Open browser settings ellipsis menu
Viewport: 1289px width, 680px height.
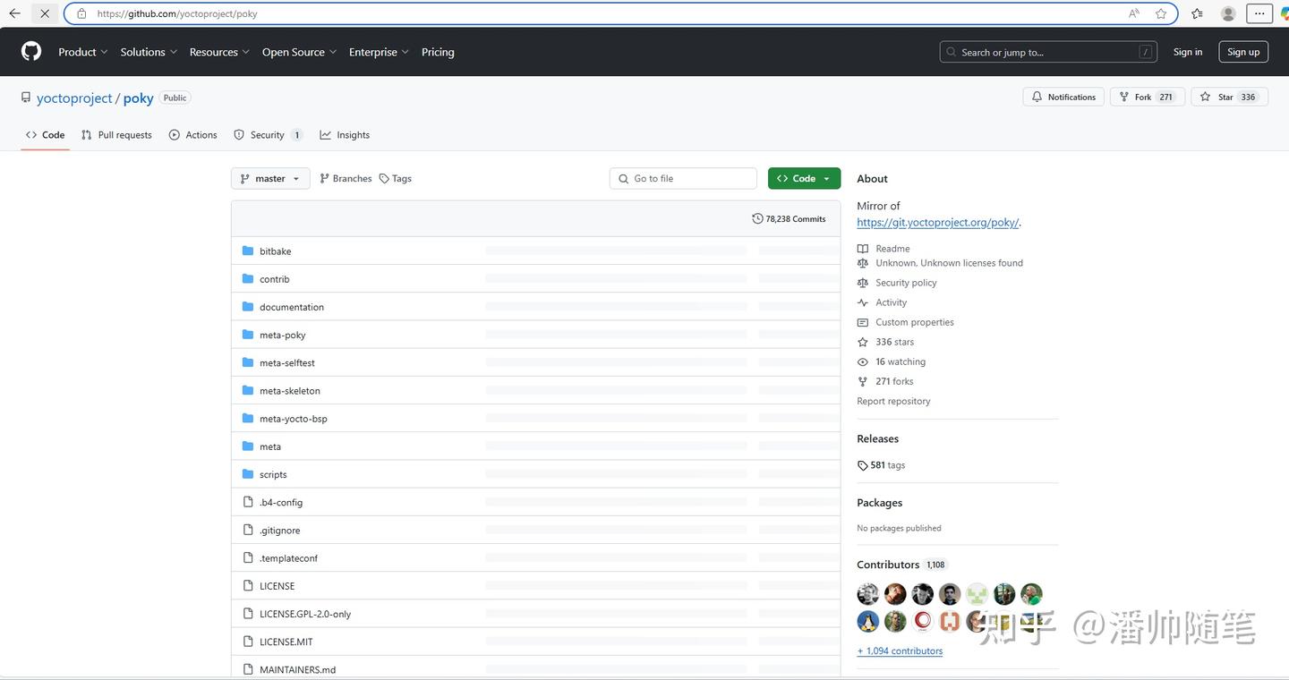pos(1259,13)
